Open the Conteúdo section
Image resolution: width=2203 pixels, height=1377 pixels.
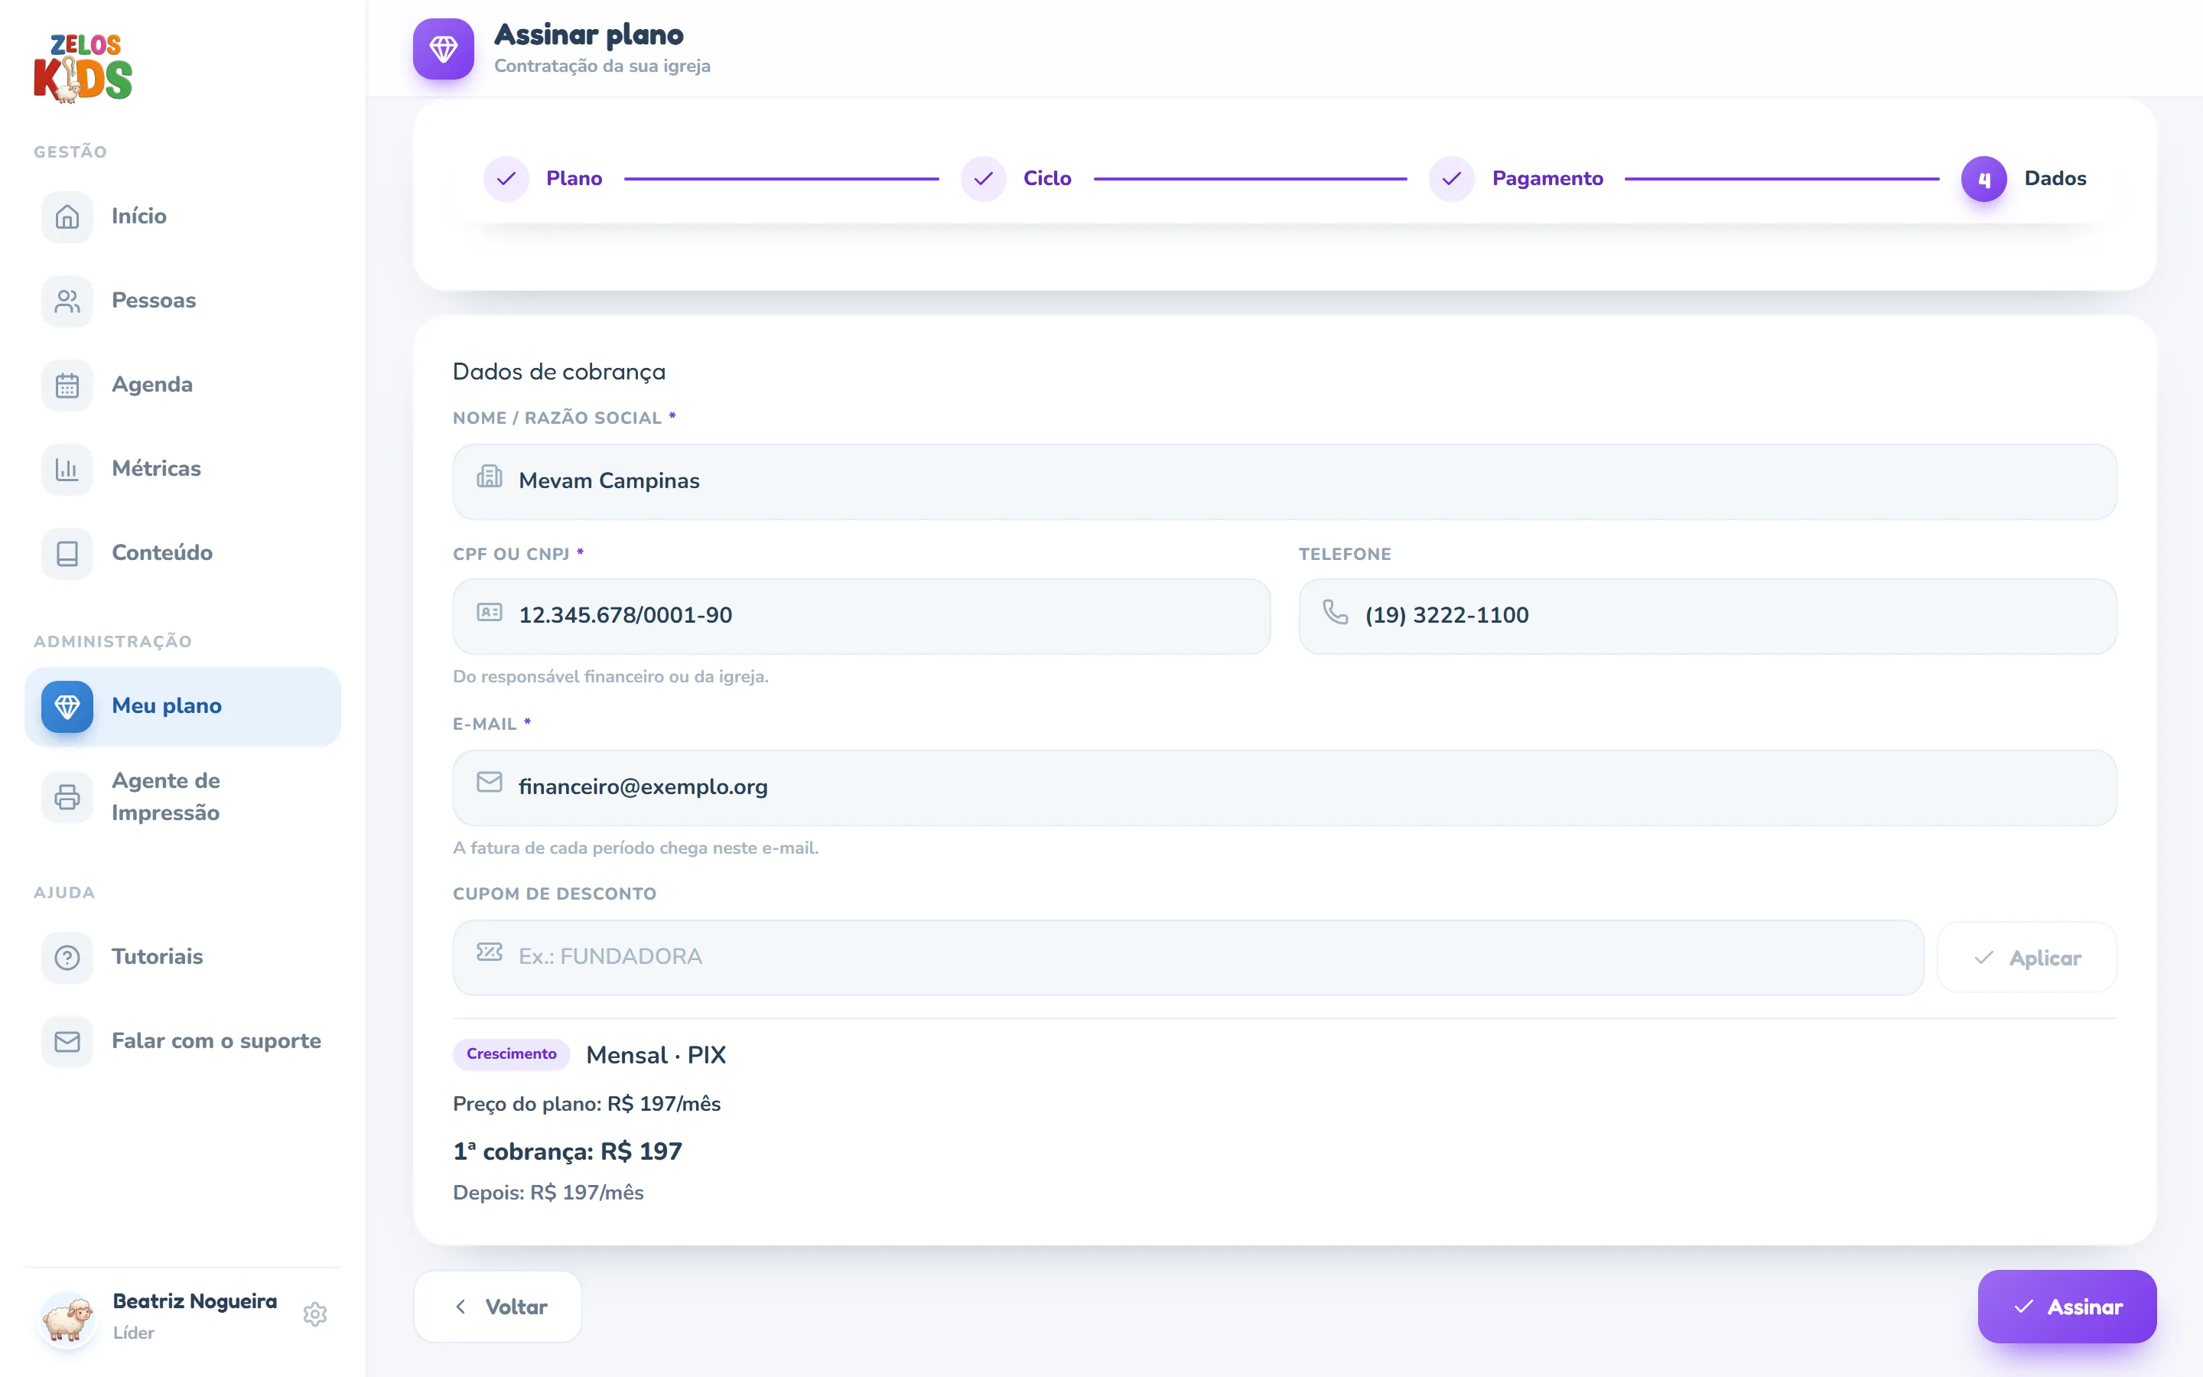click(x=183, y=553)
